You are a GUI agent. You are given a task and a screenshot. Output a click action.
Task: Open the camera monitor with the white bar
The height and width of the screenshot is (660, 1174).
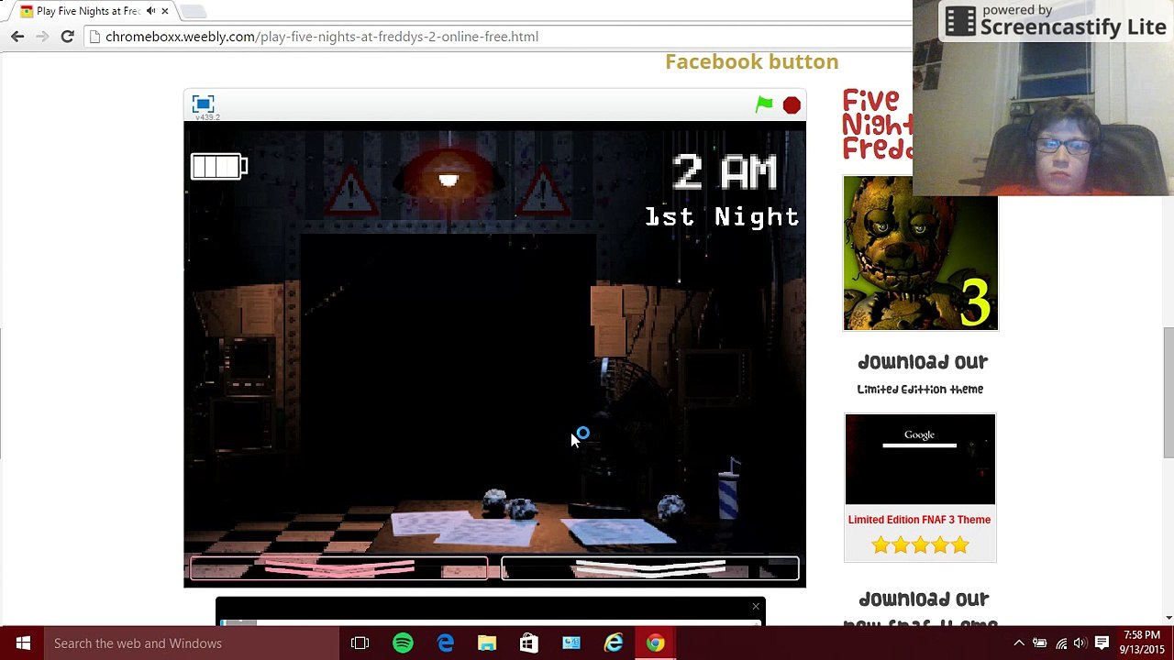[650, 568]
